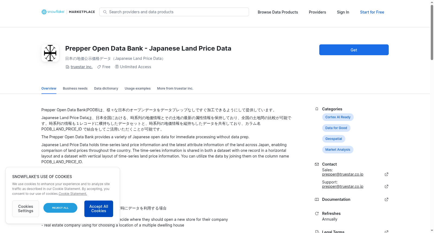Open the Legal Terms link

[x=333, y=232]
